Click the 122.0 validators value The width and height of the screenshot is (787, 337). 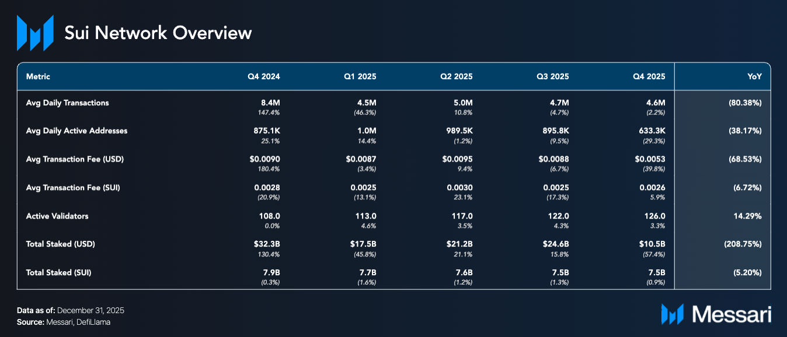[x=558, y=216]
